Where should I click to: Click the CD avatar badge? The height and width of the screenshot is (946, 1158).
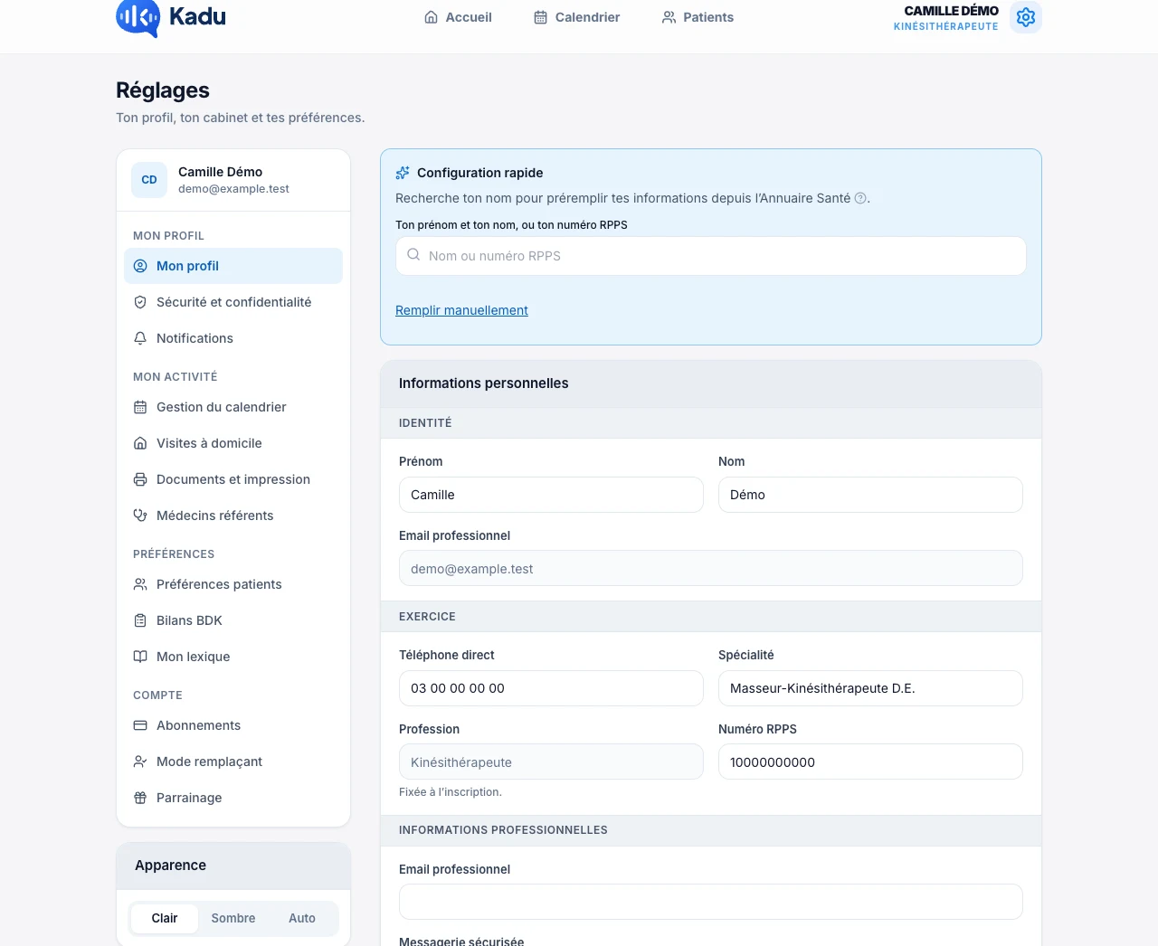tap(149, 180)
